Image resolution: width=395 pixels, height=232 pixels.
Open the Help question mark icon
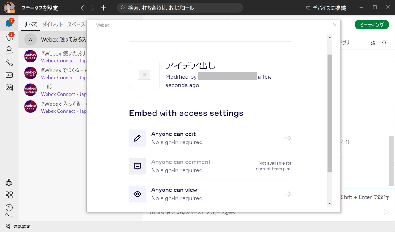(x=9, y=208)
